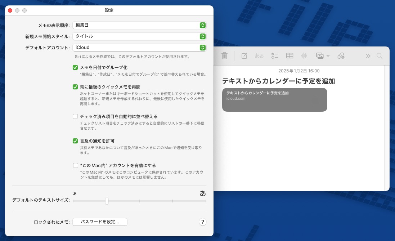
Task: Insert a table via the table icon
Action: click(290, 56)
